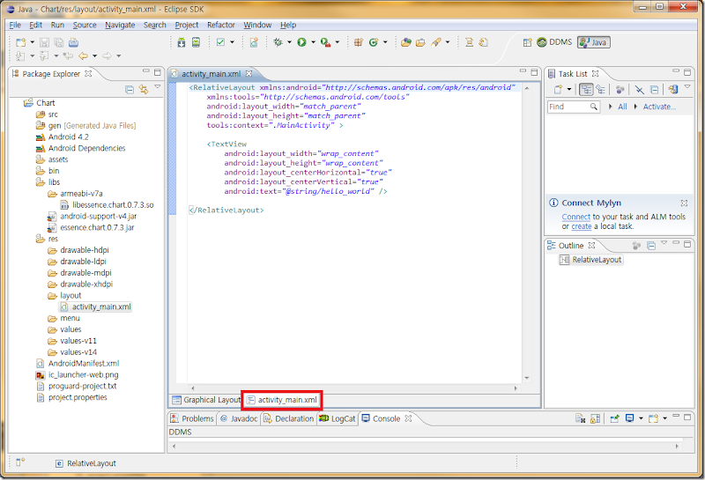The width and height of the screenshot is (705, 480).
Task: Click the New wizard toolbar icon
Action: tap(20, 42)
